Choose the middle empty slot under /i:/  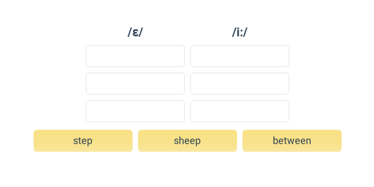coord(240,84)
